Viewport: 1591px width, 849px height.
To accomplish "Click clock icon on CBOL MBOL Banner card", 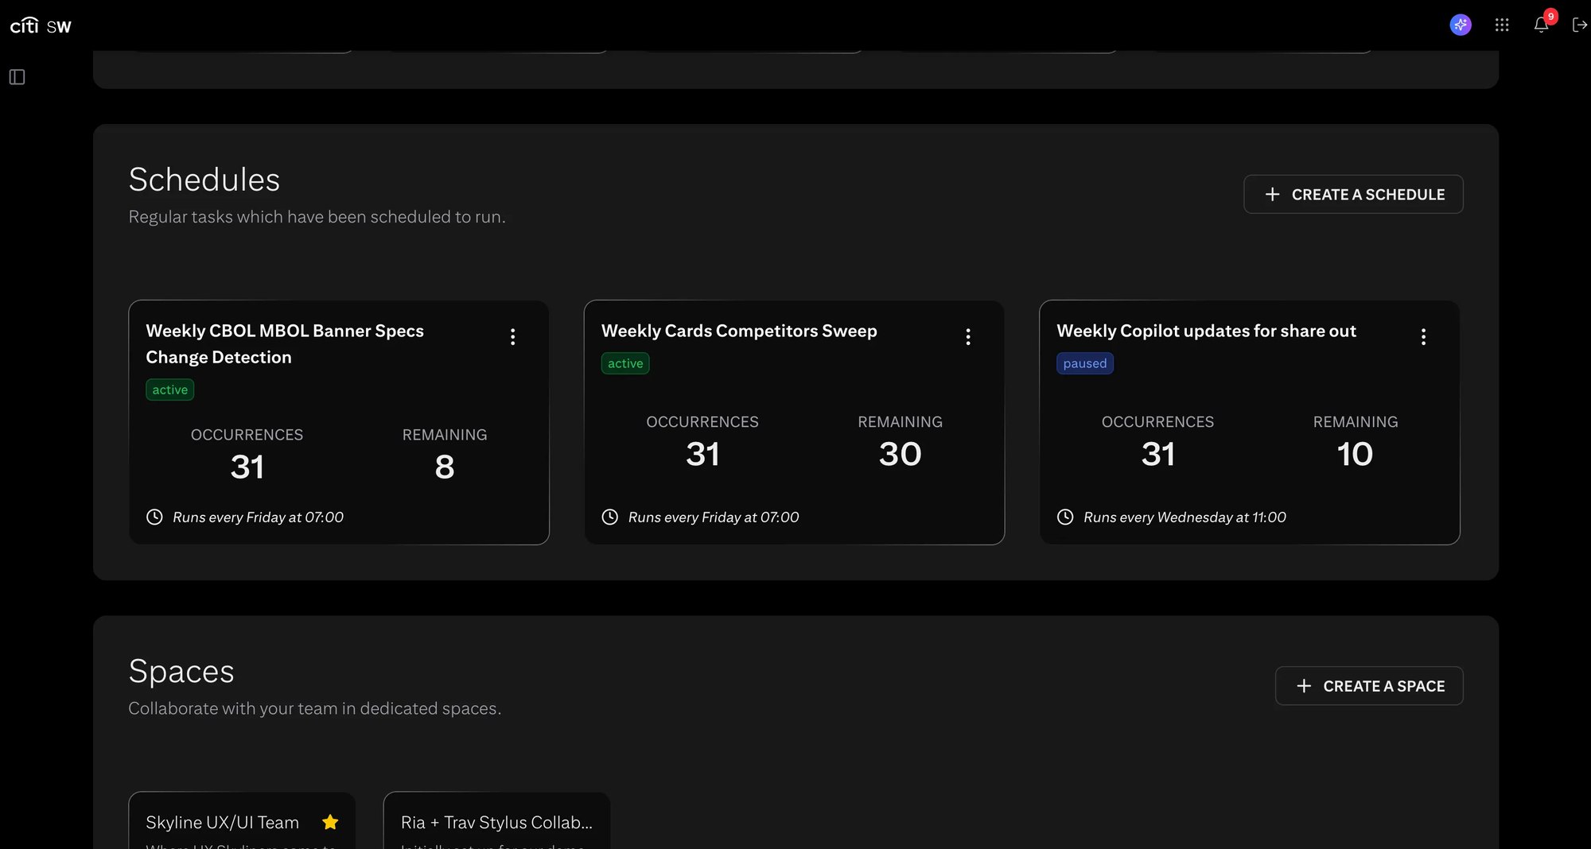I will coord(154,517).
